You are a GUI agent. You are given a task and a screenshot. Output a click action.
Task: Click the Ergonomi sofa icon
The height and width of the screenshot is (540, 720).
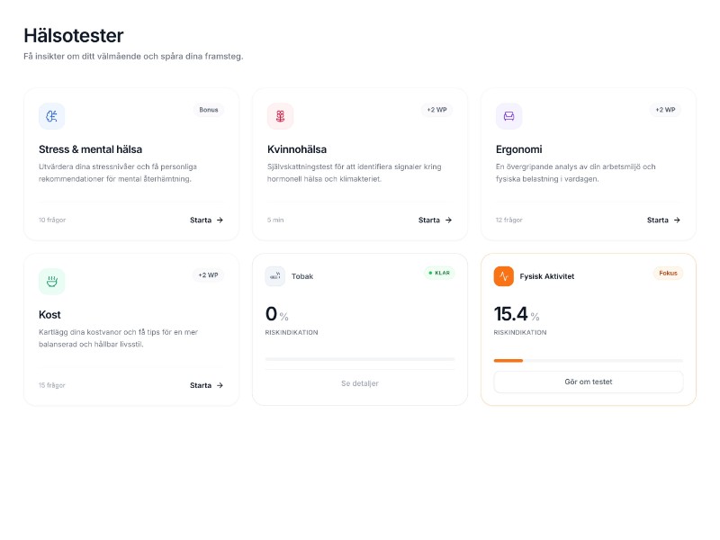click(x=509, y=116)
